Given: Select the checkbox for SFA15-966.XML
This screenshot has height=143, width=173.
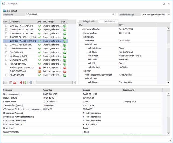Looking at the screenshot, I should point(6,75).
